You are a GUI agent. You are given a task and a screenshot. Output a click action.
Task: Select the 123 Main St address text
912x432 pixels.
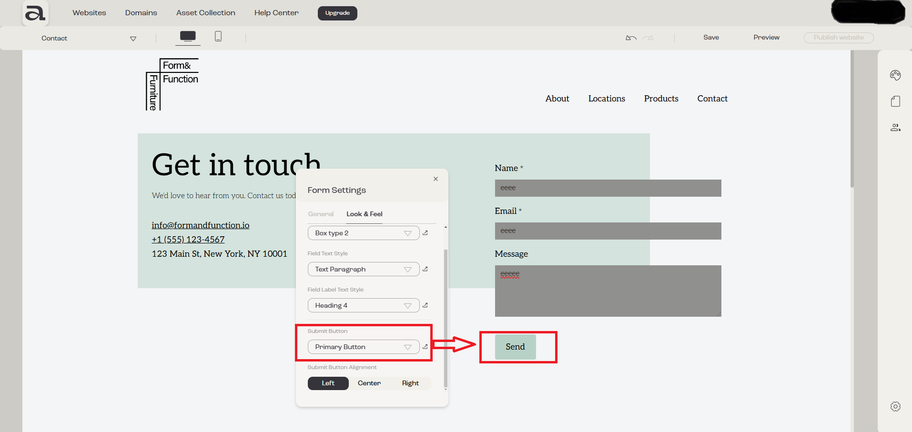pyautogui.click(x=220, y=254)
